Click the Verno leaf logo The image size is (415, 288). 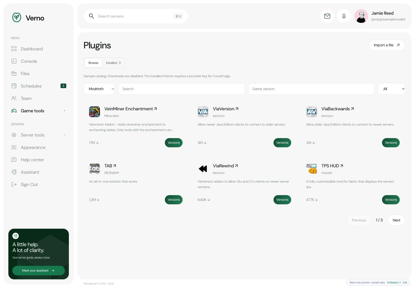(17, 18)
